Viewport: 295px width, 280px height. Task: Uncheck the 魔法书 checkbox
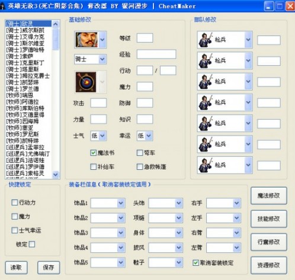[93, 153]
